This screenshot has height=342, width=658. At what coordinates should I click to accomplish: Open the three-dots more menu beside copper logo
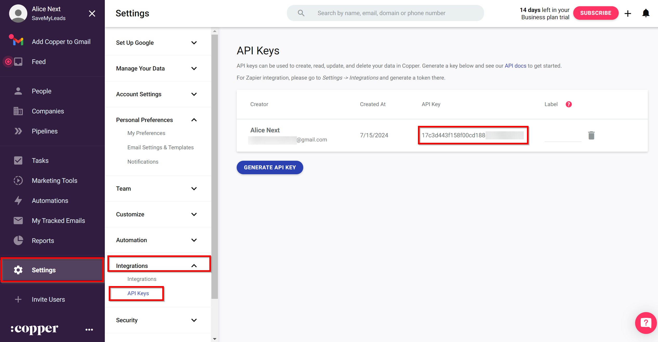(89, 330)
